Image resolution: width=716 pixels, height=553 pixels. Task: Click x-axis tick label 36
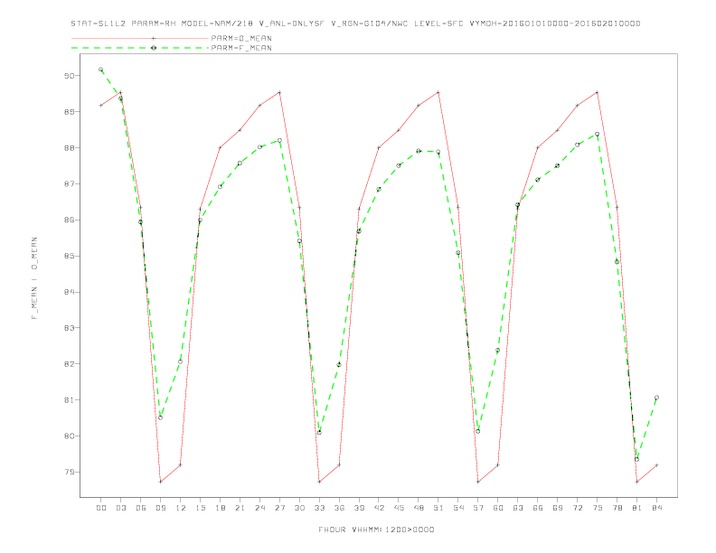click(x=339, y=508)
